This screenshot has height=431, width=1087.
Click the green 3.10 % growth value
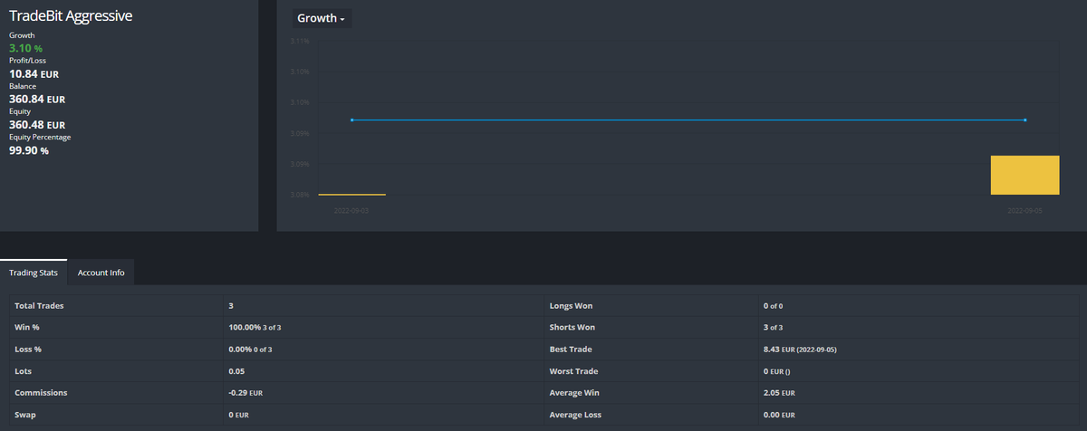click(25, 47)
